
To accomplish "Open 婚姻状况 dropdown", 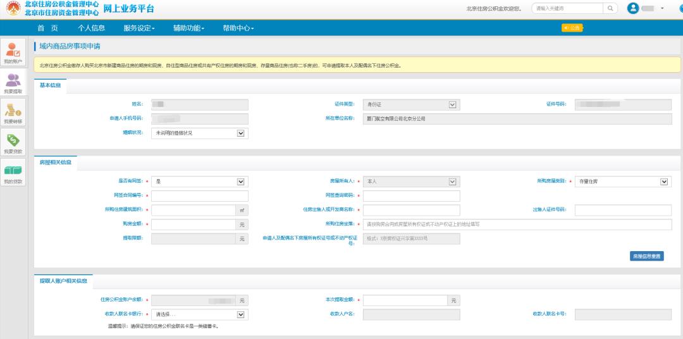I will point(199,133).
